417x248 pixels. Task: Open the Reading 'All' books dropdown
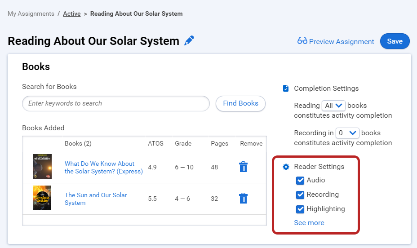tap(333, 106)
